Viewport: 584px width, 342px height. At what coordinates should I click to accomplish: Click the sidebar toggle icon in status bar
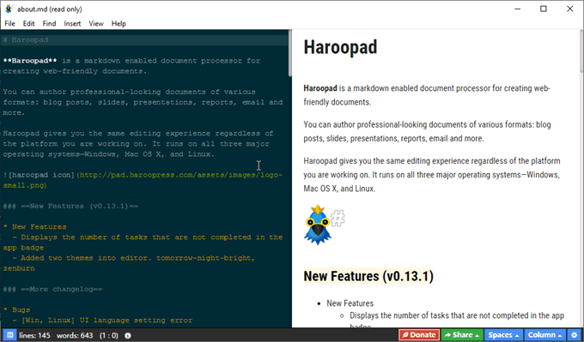pos(9,335)
